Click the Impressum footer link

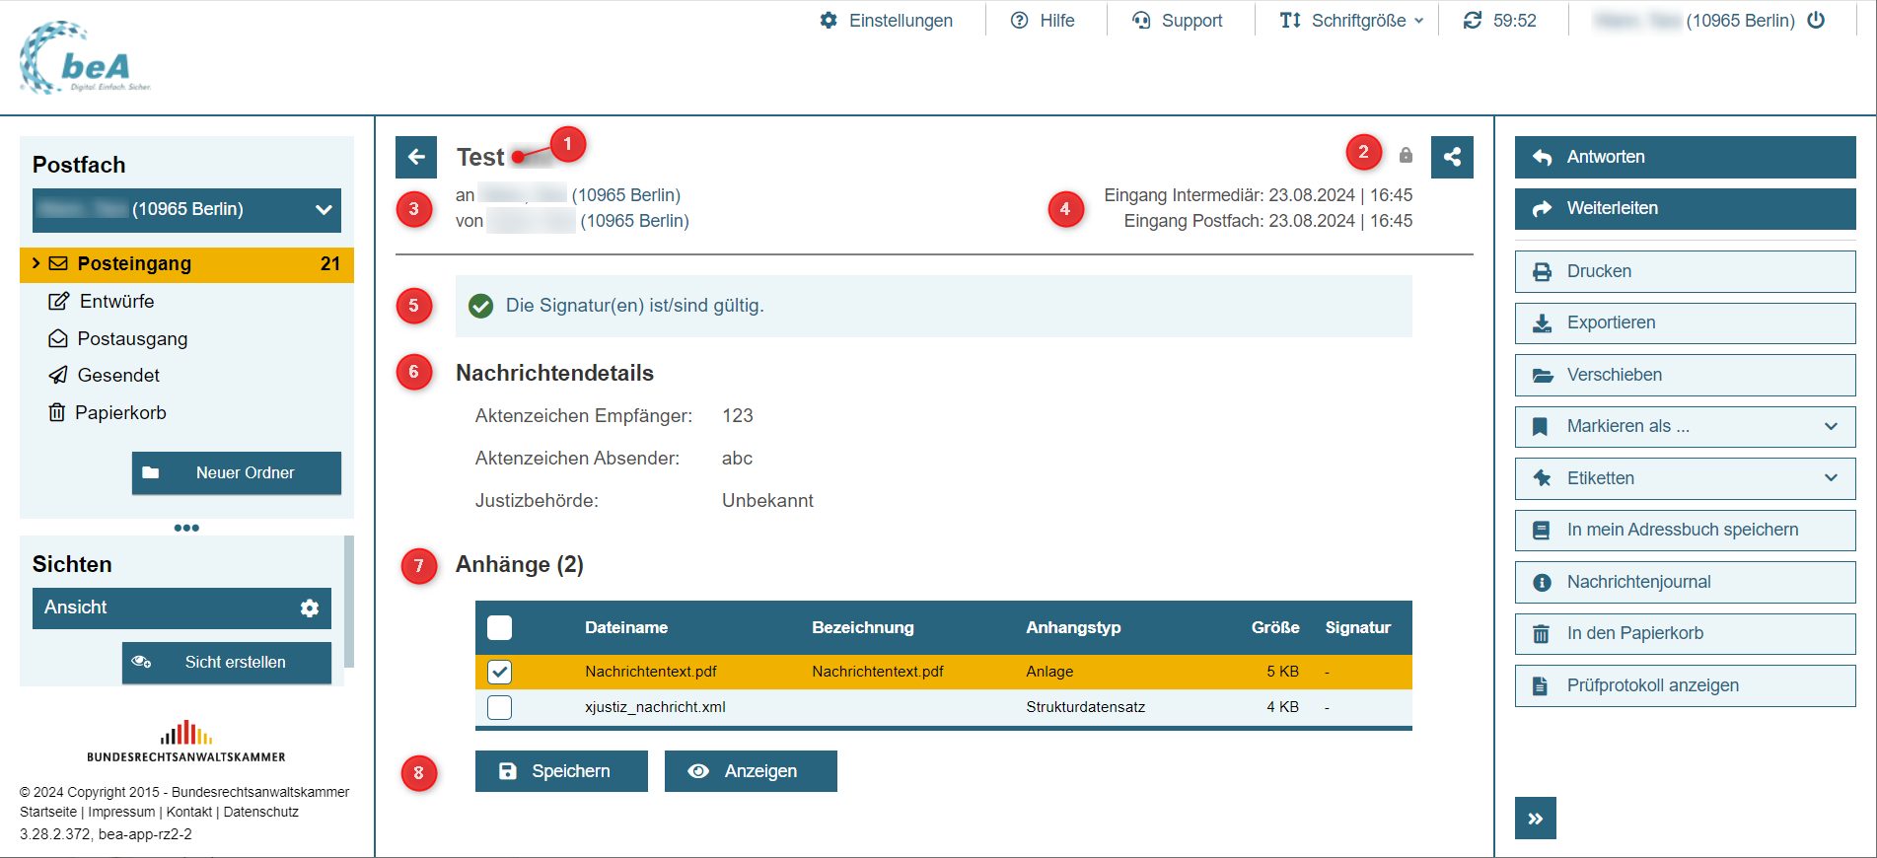(x=121, y=812)
